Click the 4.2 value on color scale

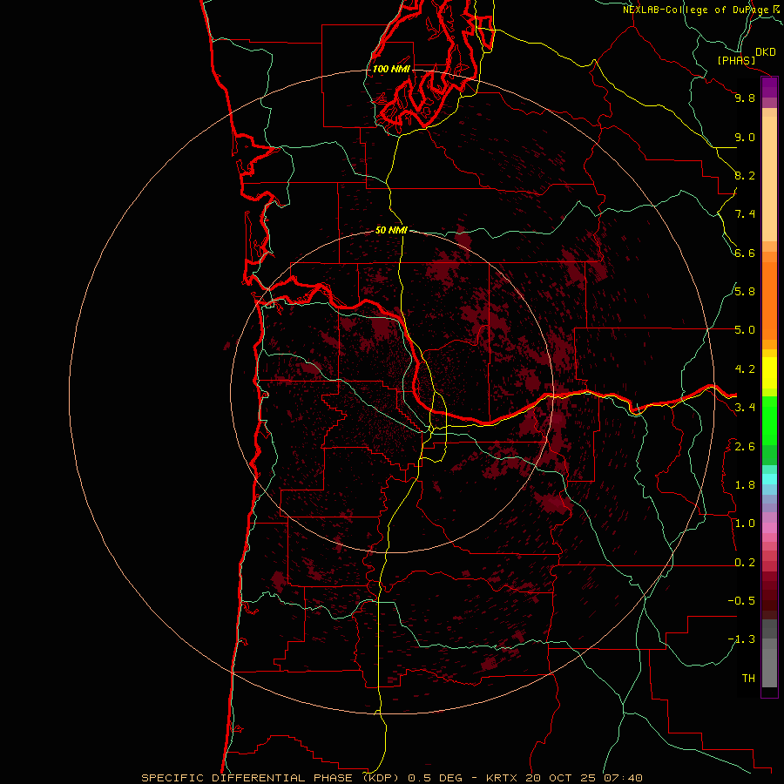pos(745,369)
